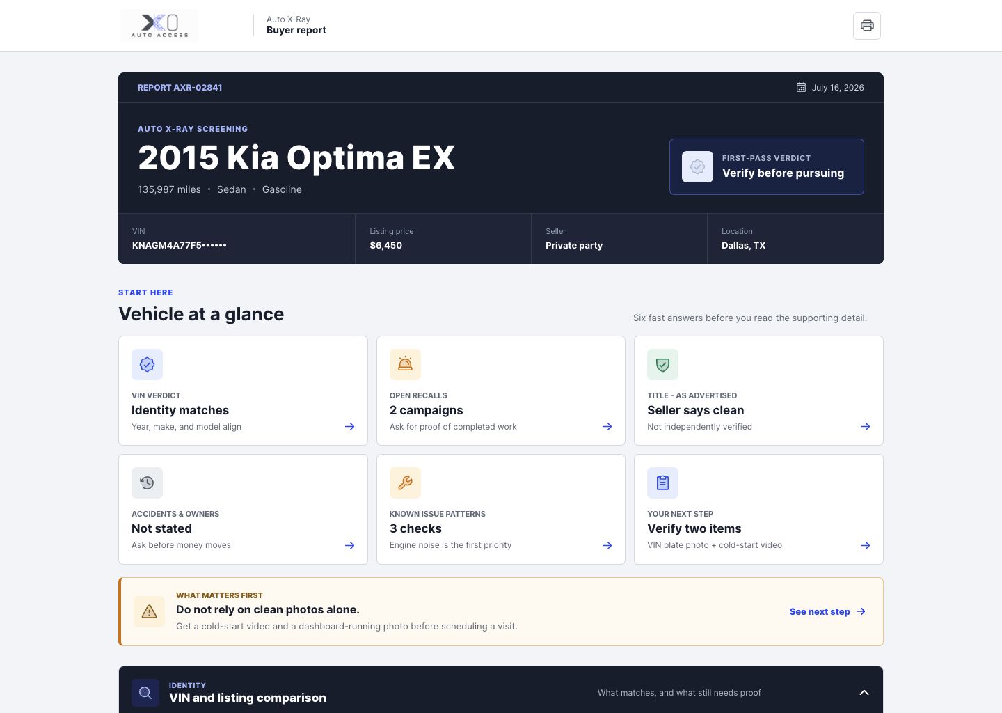Open the 3 checks card title
The image size is (1002, 713).
(415, 528)
